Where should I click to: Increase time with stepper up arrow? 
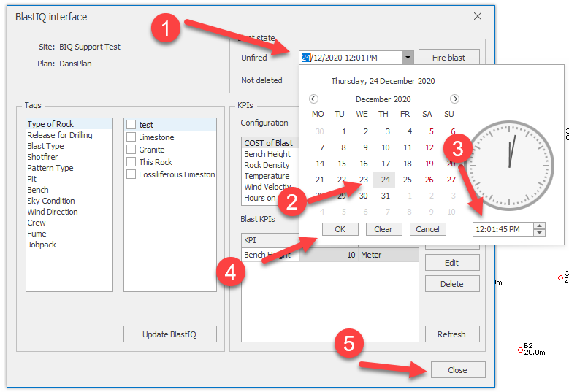540,226
